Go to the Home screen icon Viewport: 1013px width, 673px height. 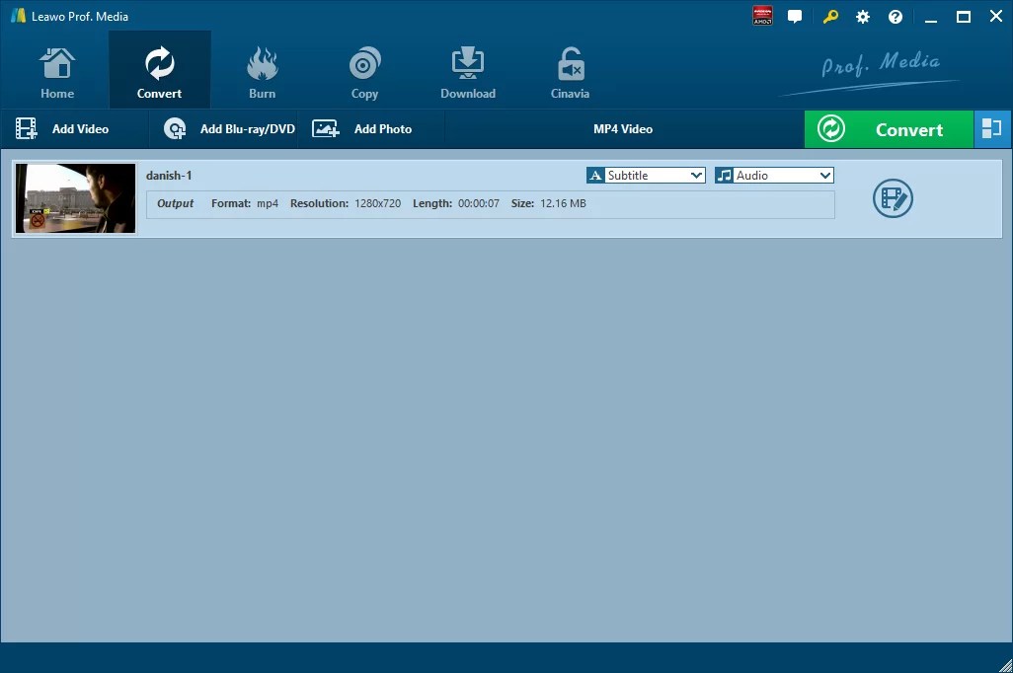click(x=56, y=61)
